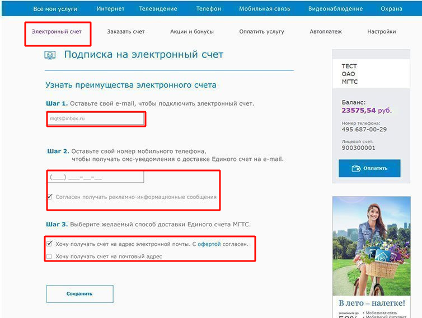Image resolution: width=422 pixels, height=318 pixels.
Task: Open the Оплатить услугу tab
Action: point(261,31)
